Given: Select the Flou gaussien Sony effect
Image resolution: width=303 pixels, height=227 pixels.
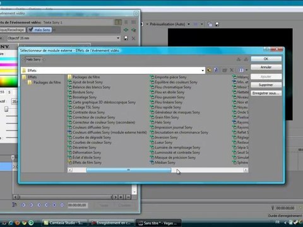Looking at the screenshot, I should [x=170, y=97].
